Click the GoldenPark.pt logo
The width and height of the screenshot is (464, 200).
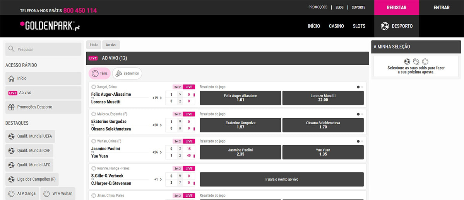[x=50, y=26]
